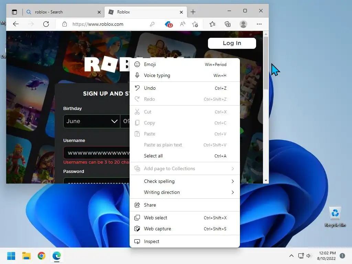Click the Username input field
Viewport: 352px width, 264px height.
[x=97, y=153]
